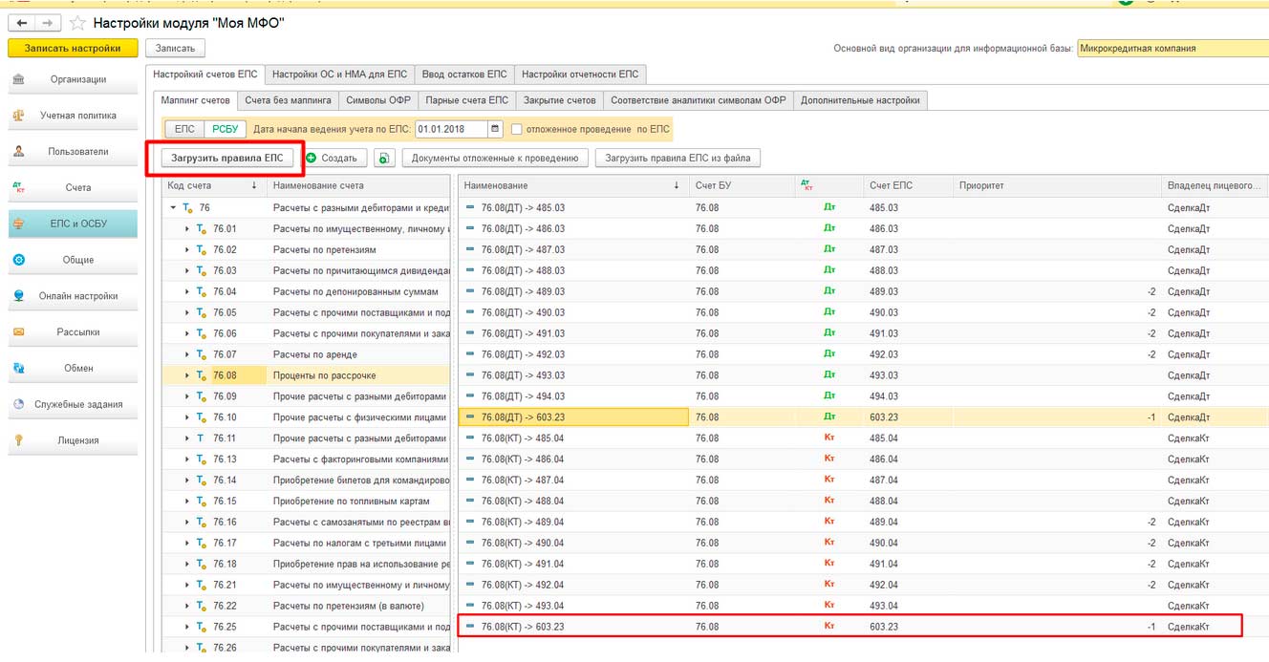Click the Создать button
Screen dimensions: 1269x662
coord(333,159)
